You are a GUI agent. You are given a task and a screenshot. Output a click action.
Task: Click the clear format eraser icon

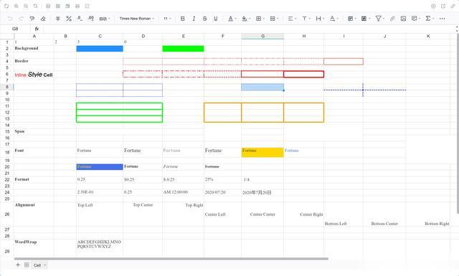click(x=43, y=19)
